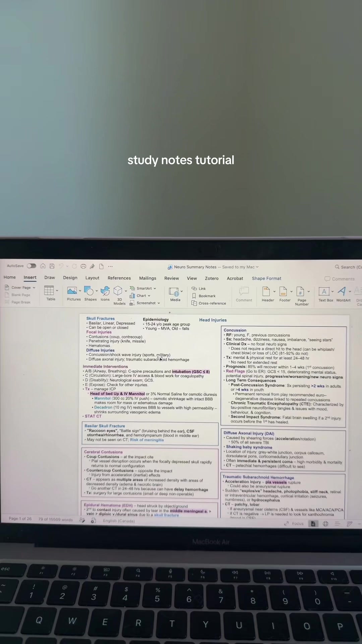
Task: Select the Draft view pencil icon
Action: coord(350,524)
